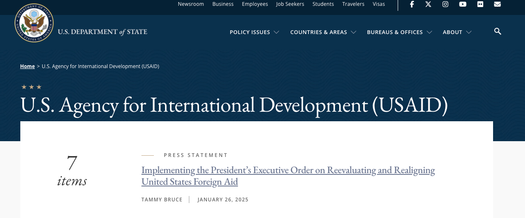
Task: Expand the Countries & Areas menu
Action: click(323, 32)
